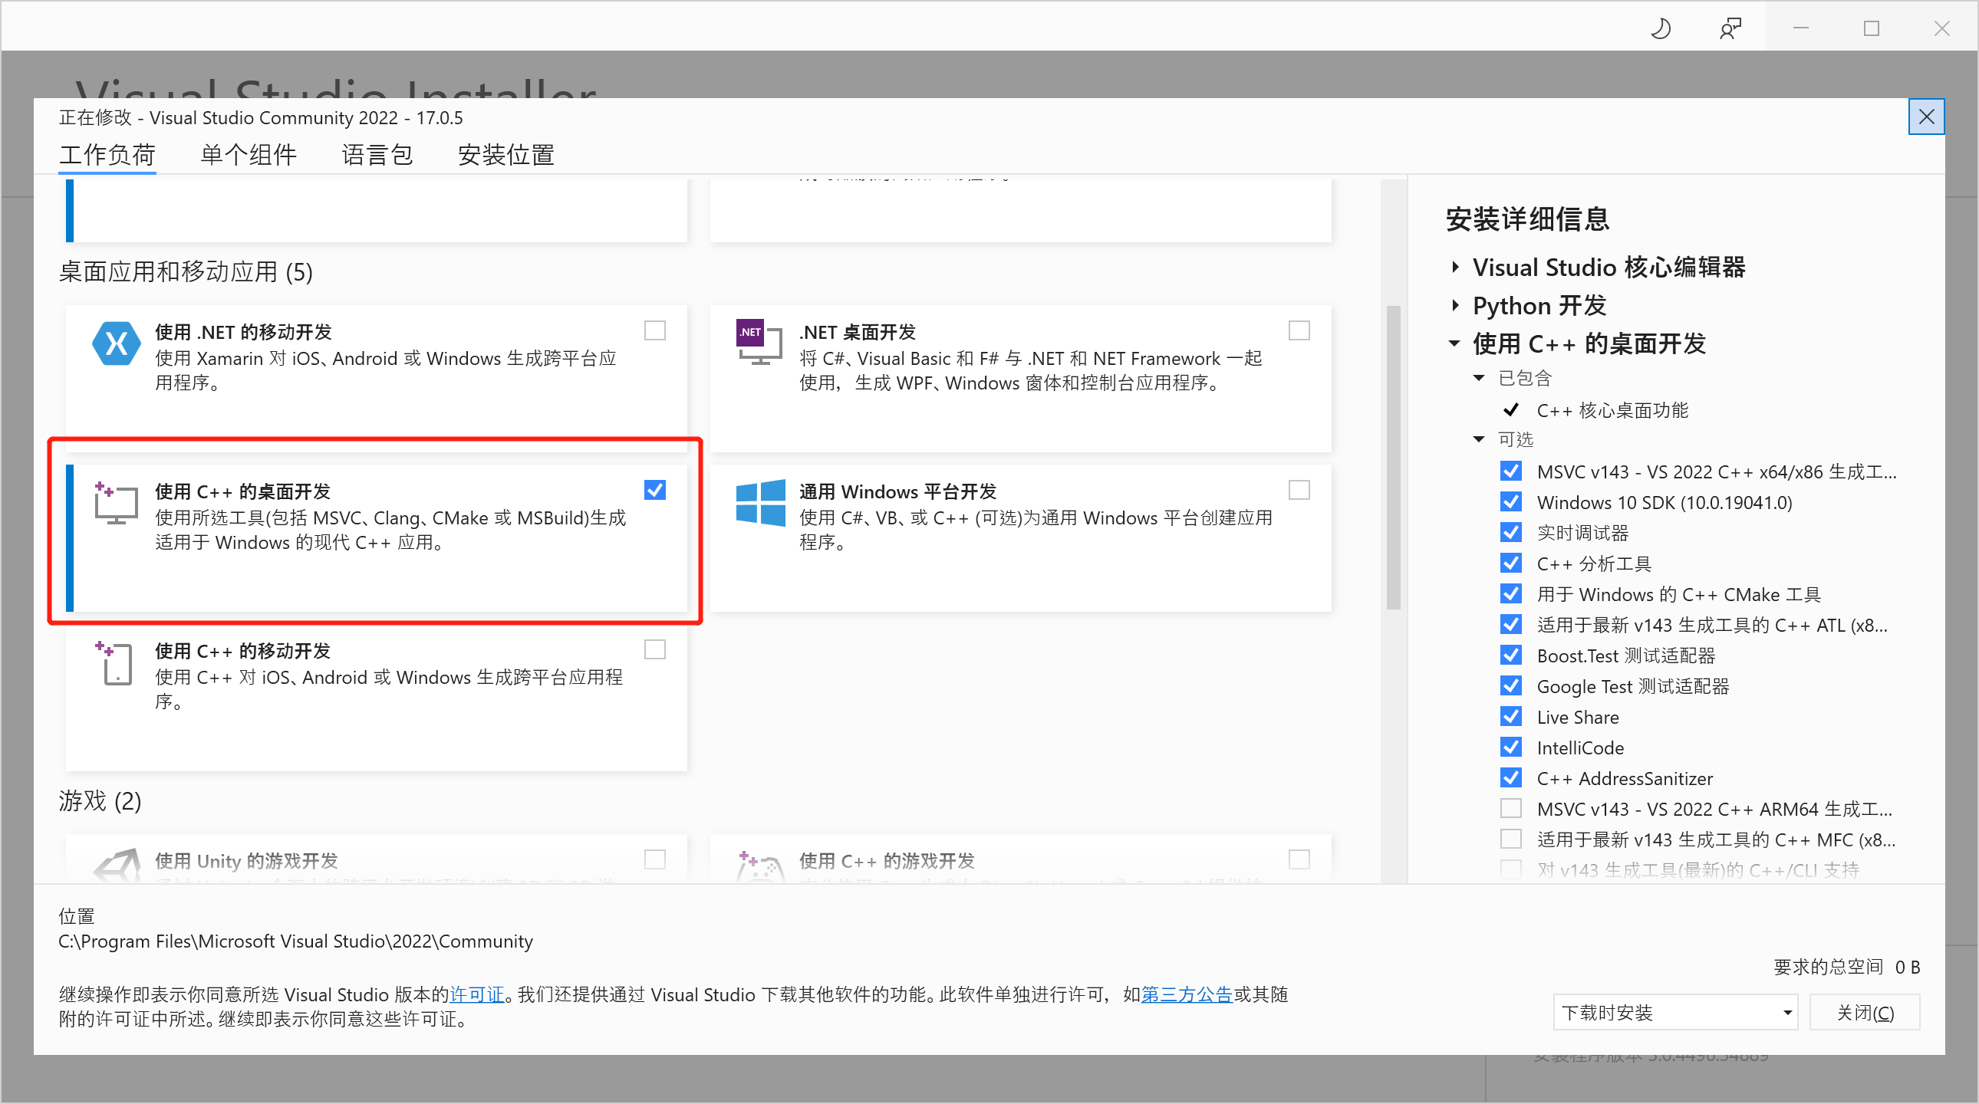Expand the Python 开发 details node
The height and width of the screenshot is (1104, 1979).
click(x=1455, y=306)
